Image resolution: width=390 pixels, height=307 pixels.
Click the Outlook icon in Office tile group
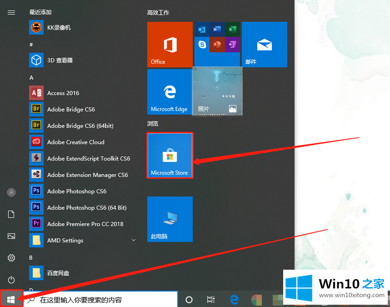point(202,30)
